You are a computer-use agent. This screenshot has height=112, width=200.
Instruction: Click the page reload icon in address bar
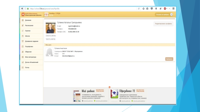(x=139, y=8)
